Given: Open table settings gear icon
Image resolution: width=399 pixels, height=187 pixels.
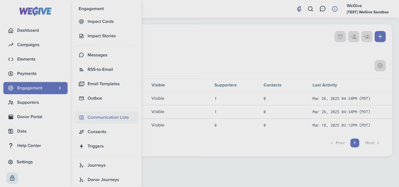Looking at the screenshot, I should (380, 66).
